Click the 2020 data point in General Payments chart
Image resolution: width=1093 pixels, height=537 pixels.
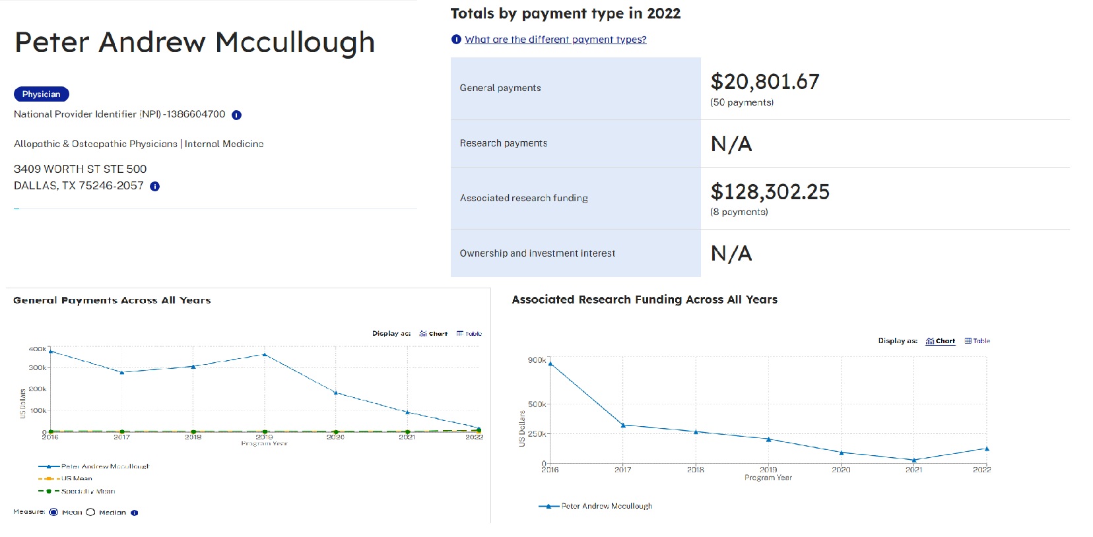tap(336, 393)
